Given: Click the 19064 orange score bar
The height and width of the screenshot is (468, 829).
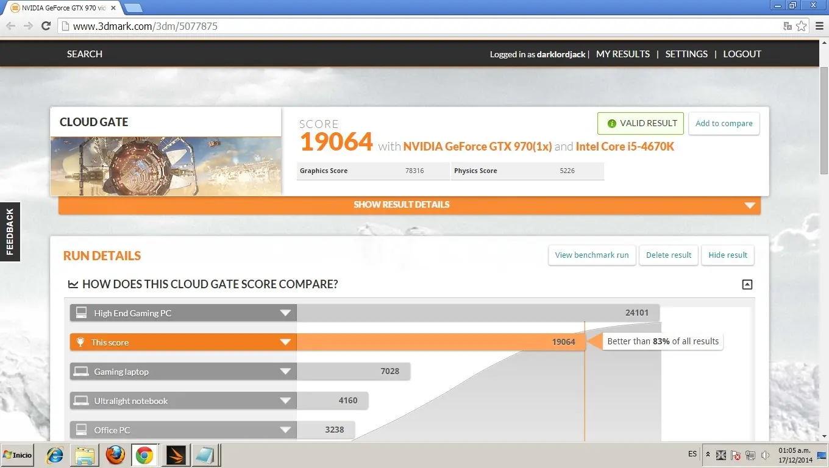Looking at the screenshot, I should [441, 342].
